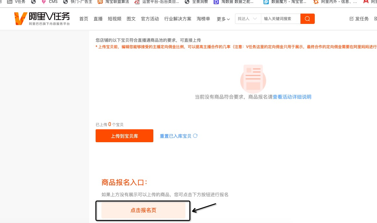
Task: Click the keyword search input field
Action: [x=281, y=19]
